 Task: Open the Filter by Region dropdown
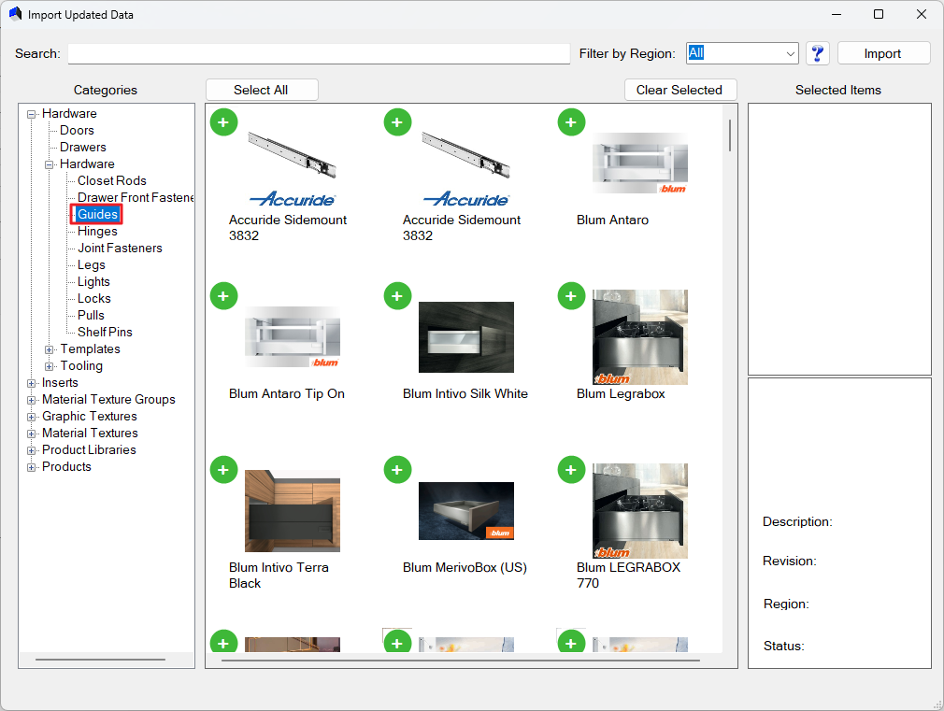tap(790, 53)
